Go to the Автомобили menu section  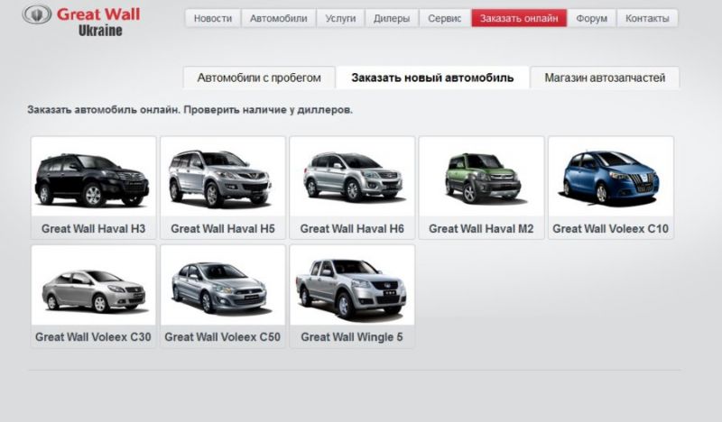[278, 18]
